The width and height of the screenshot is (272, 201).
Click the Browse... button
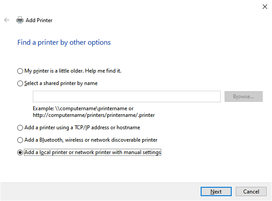pos(244,97)
